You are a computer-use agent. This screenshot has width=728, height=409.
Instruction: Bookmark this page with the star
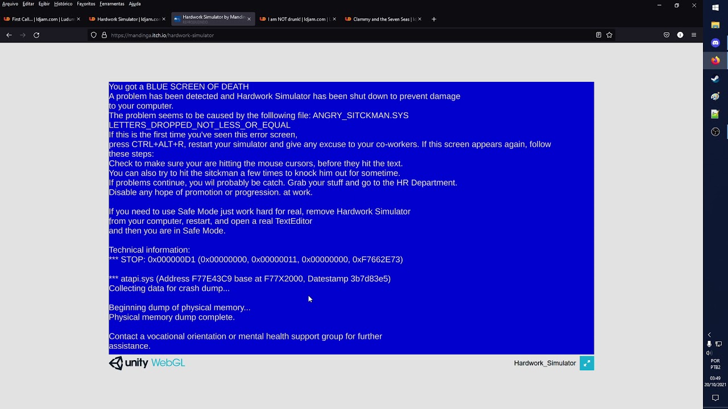coord(609,35)
